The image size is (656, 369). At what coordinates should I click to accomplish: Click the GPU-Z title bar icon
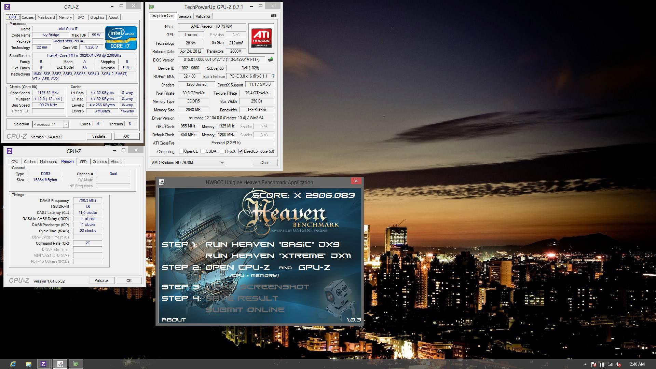click(x=152, y=7)
